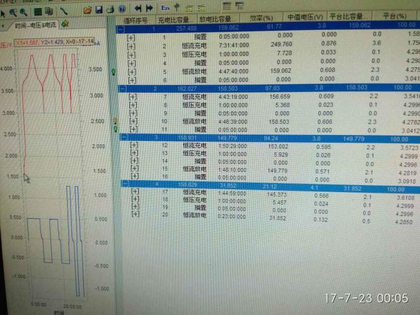Expand step 17 恒流充电 row
The image size is (420, 315).
pos(135,191)
